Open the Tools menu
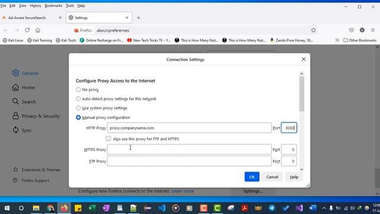The image size is (380, 214). tap(70, 5)
